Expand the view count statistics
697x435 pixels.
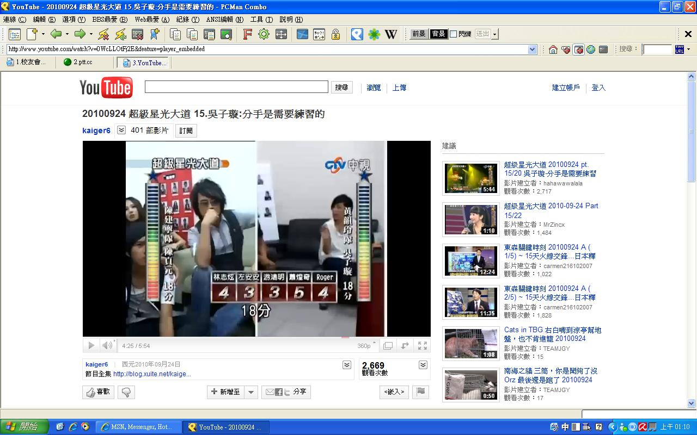pyautogui.click(x=423, y=365)
